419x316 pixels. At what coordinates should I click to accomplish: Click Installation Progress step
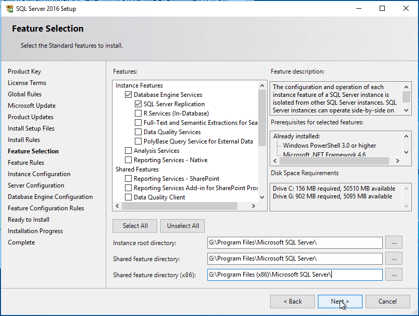click(35, 231)
